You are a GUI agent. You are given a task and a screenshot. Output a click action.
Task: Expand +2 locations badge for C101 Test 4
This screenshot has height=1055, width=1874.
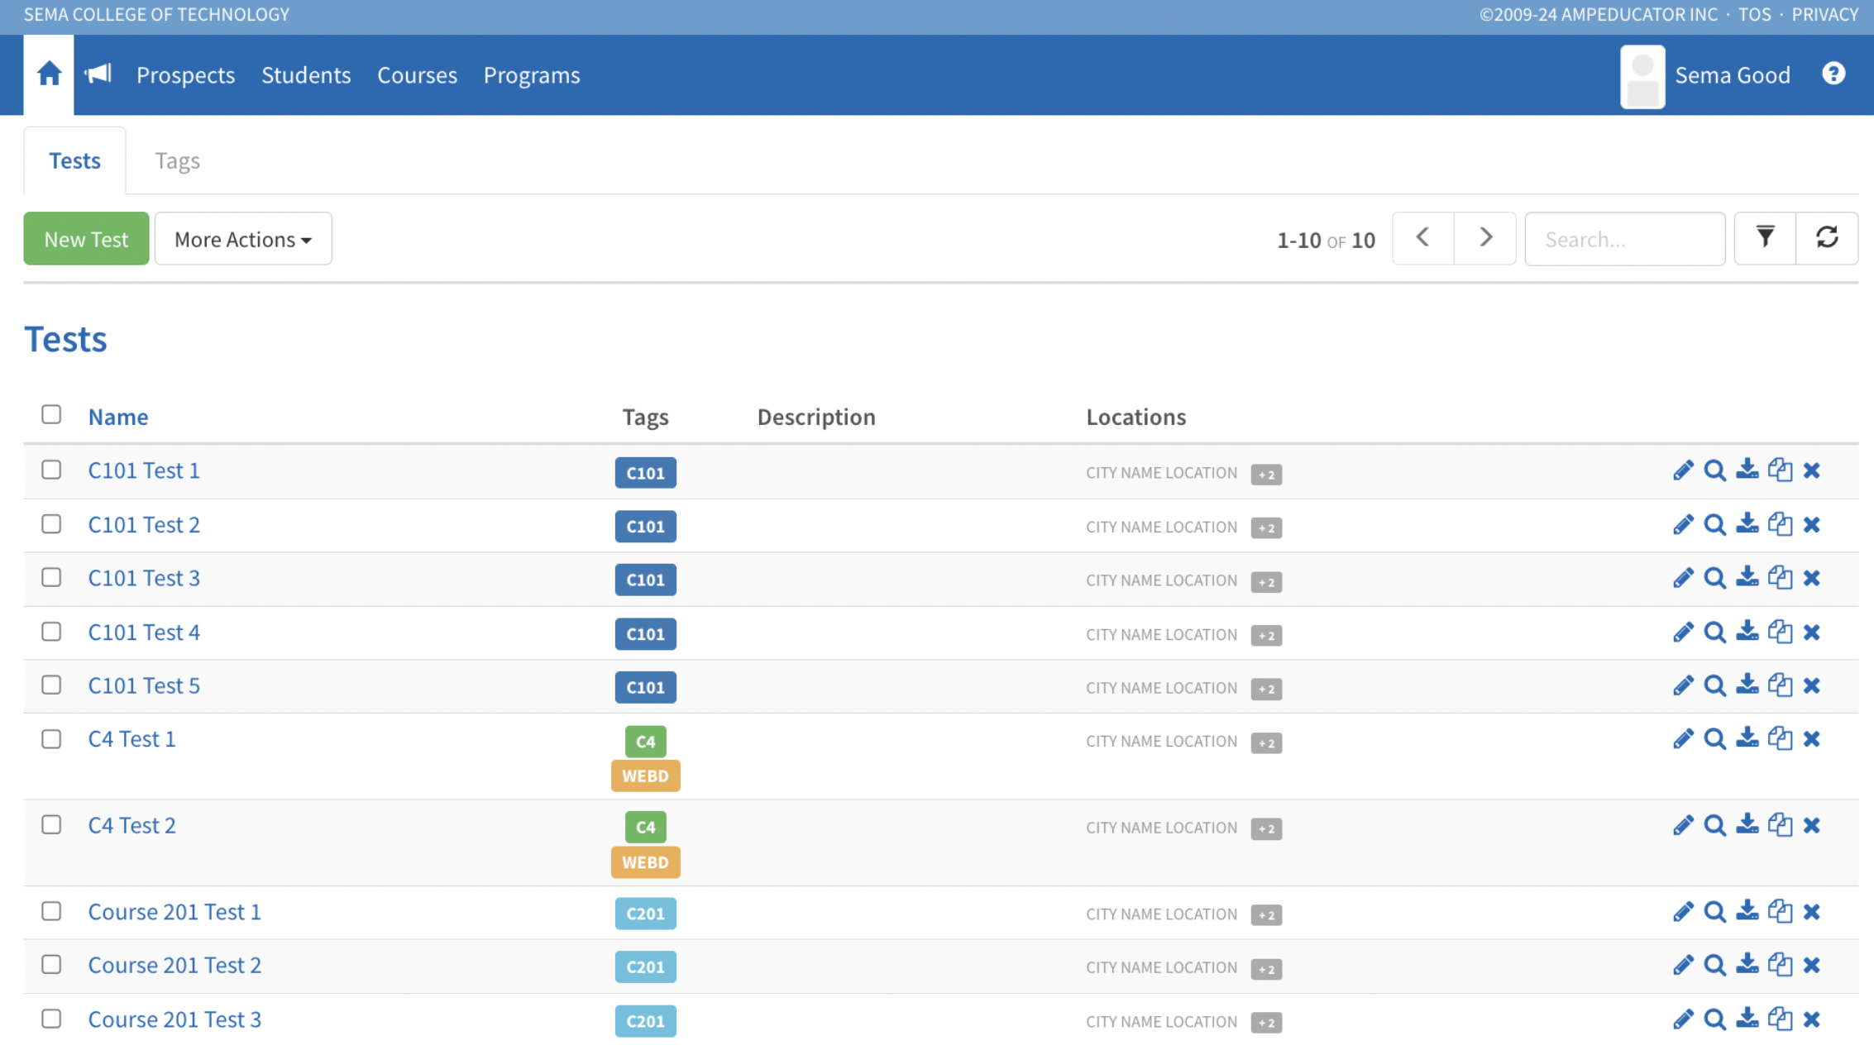click(1266, 635)
